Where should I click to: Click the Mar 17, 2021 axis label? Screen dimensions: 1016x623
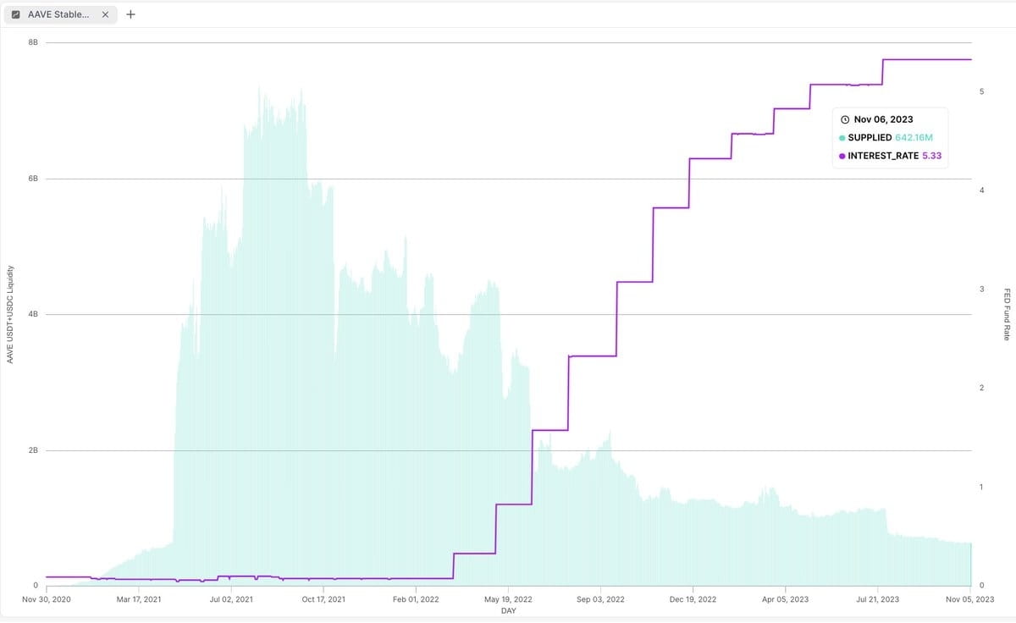tap(139, 599)
